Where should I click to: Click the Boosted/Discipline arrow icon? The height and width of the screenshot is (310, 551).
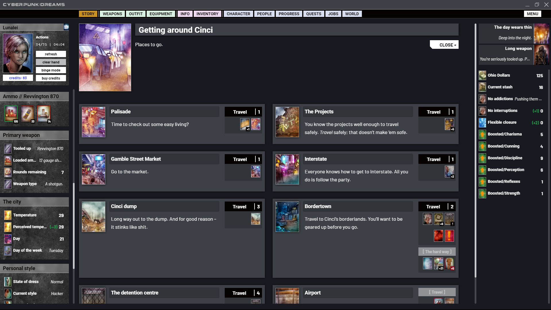pyautogui.click(x=482, y=158)
